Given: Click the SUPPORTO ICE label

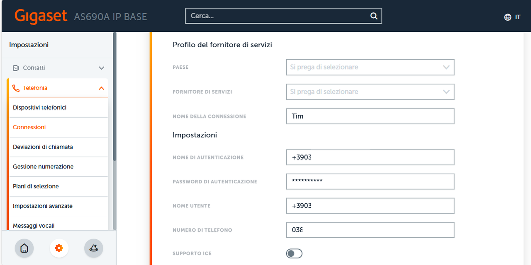Looking at the screenshot, I should pyautogui.click(x=192, y=253).
